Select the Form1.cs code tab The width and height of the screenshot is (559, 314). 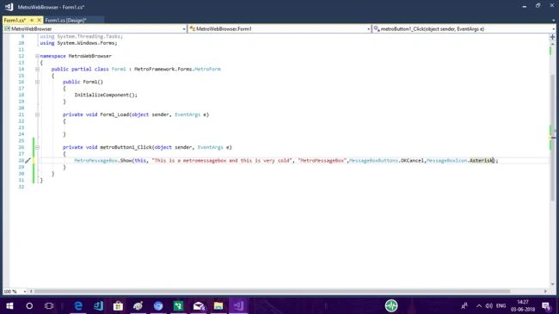pos(15,21)
